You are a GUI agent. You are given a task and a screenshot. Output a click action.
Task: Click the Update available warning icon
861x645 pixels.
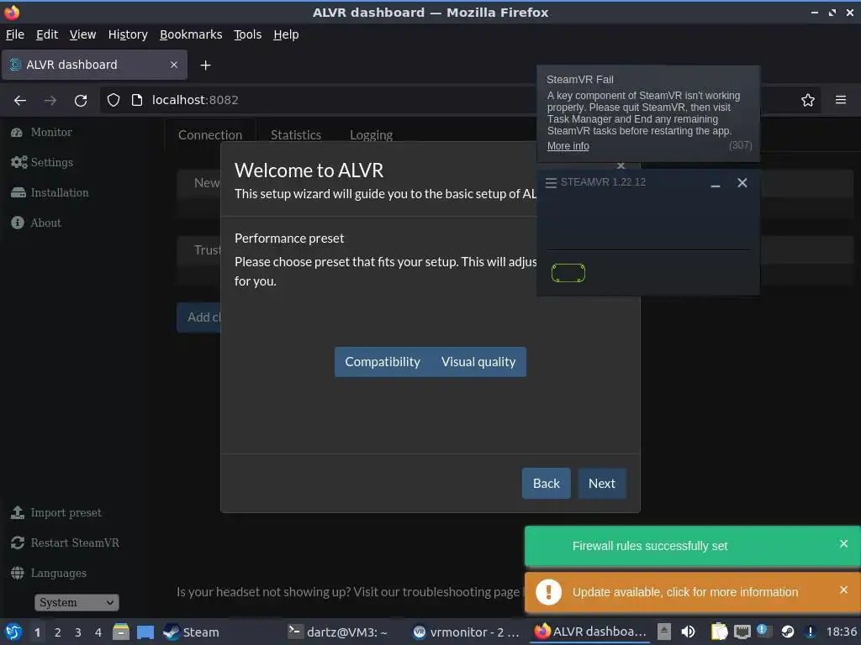point(548,592)
